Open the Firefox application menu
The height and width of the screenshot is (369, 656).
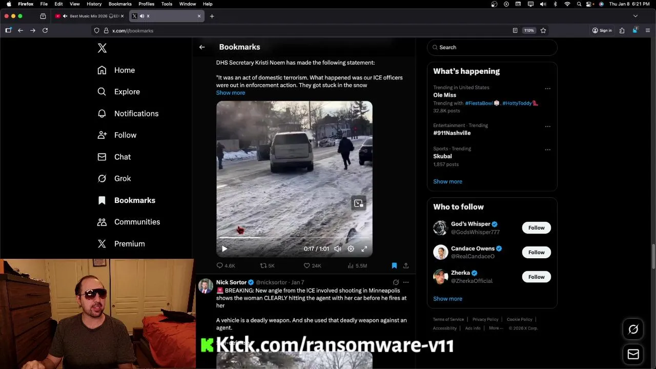(x=648, y=31)
